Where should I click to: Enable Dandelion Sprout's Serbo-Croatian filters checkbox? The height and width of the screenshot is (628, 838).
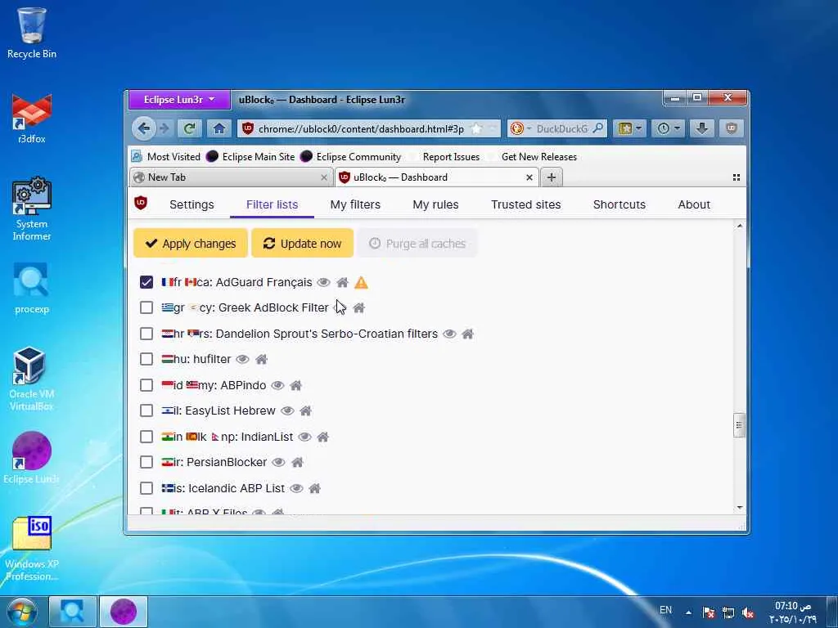146,334
